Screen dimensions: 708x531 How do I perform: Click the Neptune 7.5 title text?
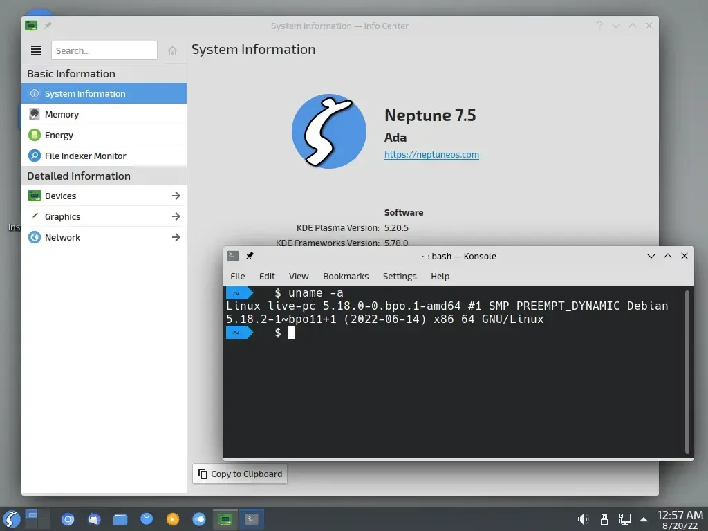[x=430, y=115]
